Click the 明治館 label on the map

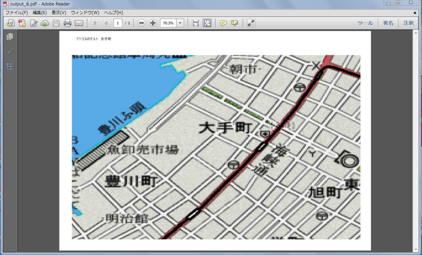[127, 219]
